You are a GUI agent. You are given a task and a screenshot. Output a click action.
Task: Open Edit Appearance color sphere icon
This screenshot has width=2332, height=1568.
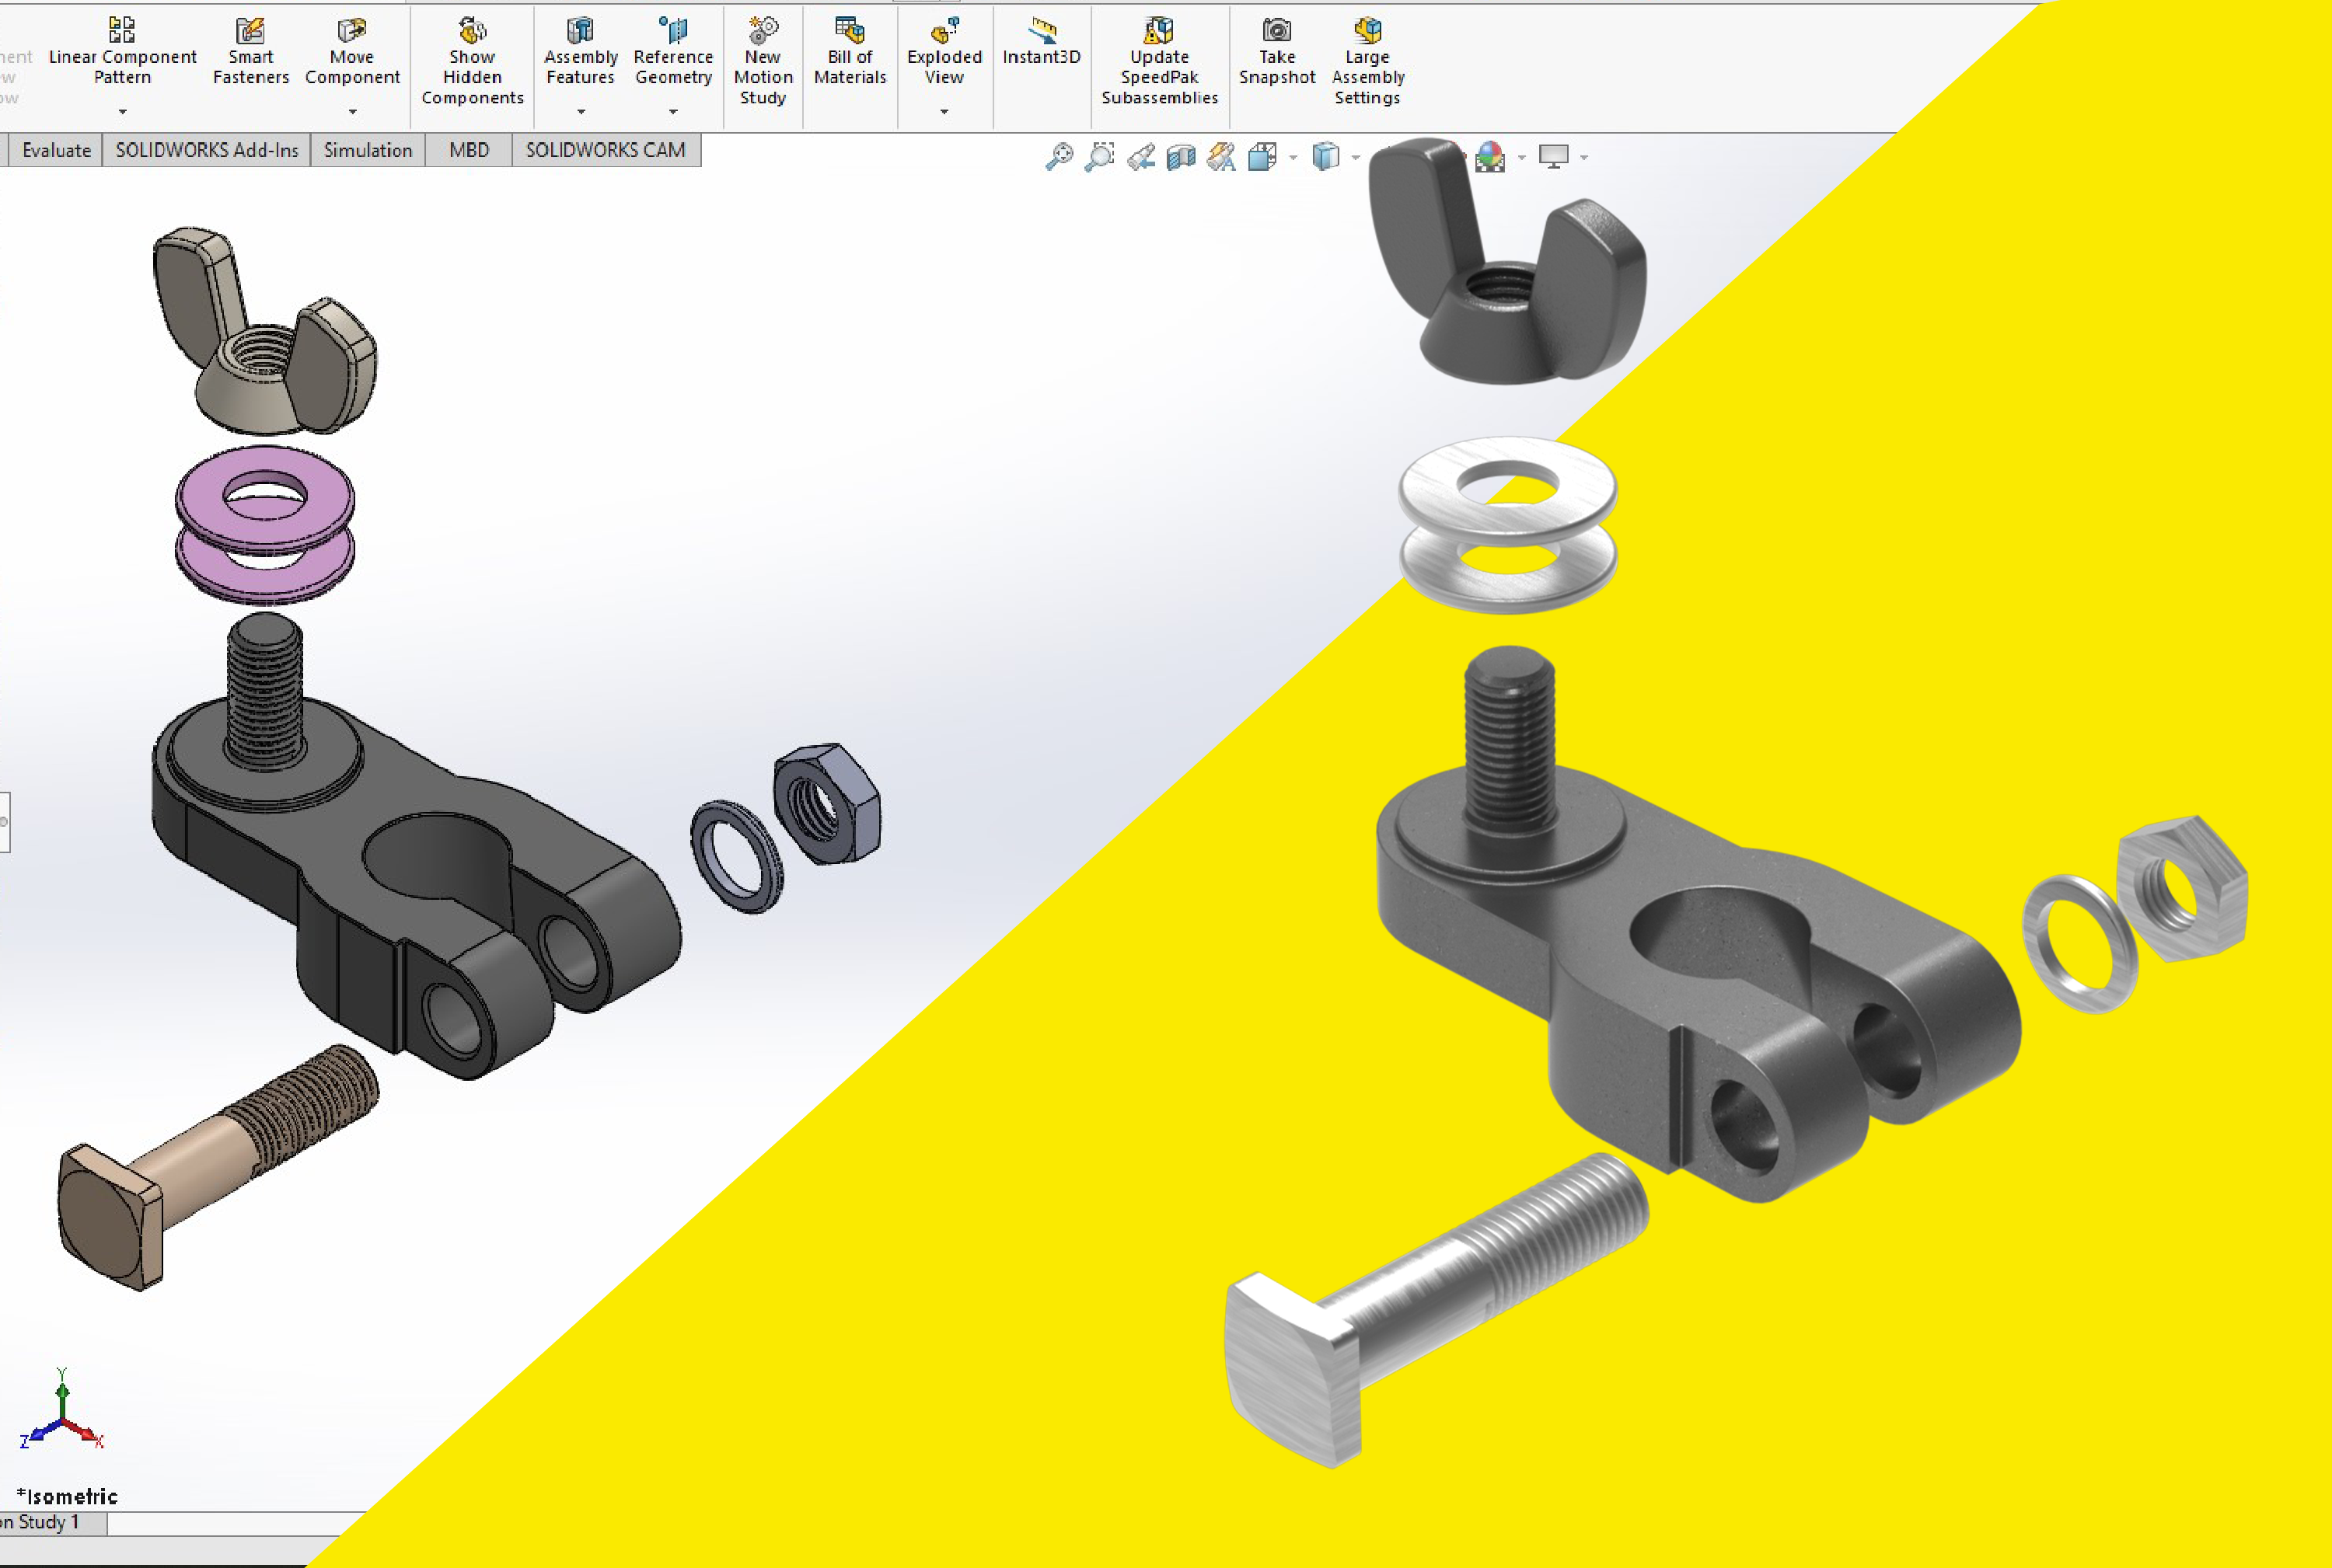click(1489, 157)
